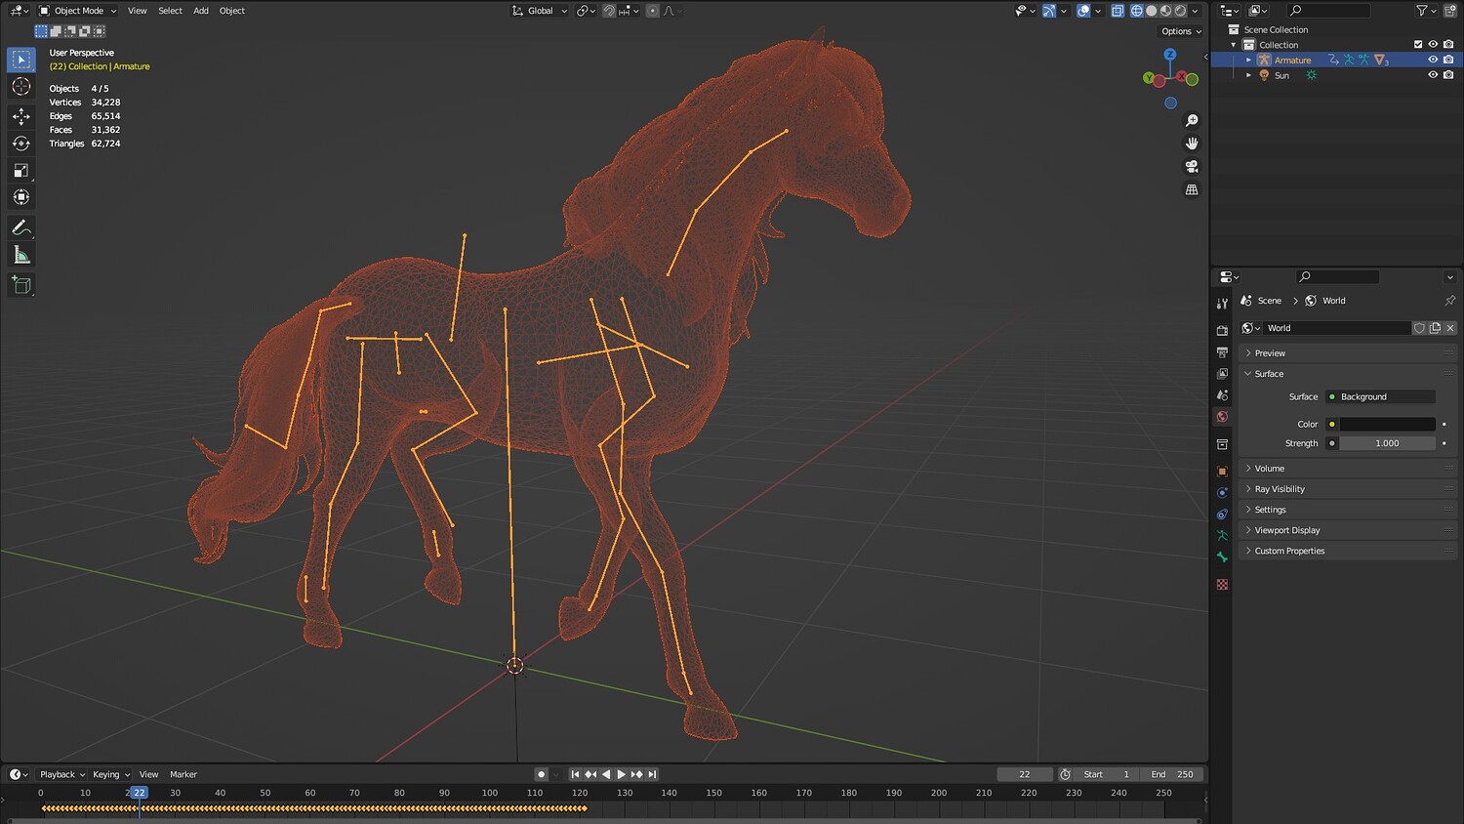Open the Object menu
Screen dimensions: 1464x824
point(232,11)
